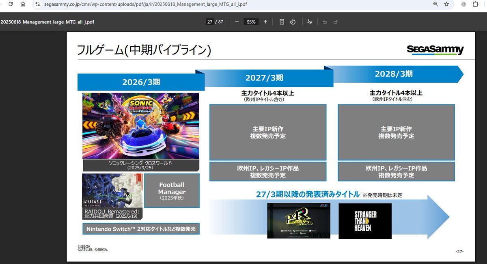Screen dimensions: 487x264
Task: Click the ©SEGA copyright text
Action: pos(84,246)
